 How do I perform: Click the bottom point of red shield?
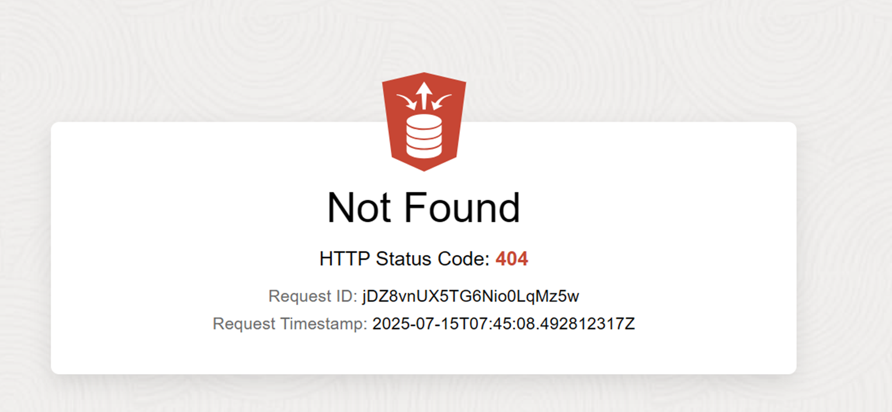(x=424, y=169)
